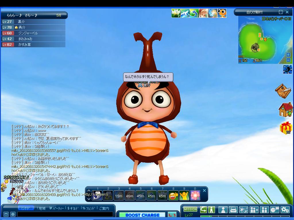294x220 pixels.
Task: Click the minimap island view
Action: pos(265,40)
